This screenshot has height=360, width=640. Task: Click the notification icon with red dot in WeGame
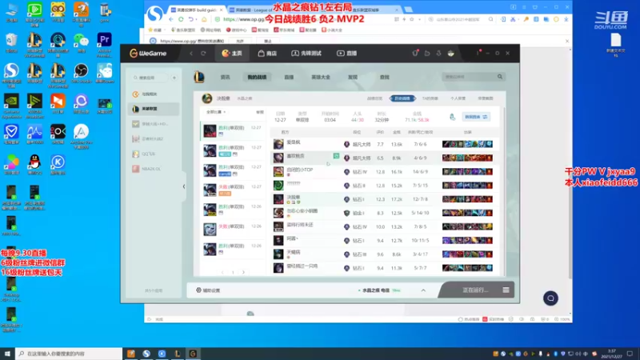[415, 53]
